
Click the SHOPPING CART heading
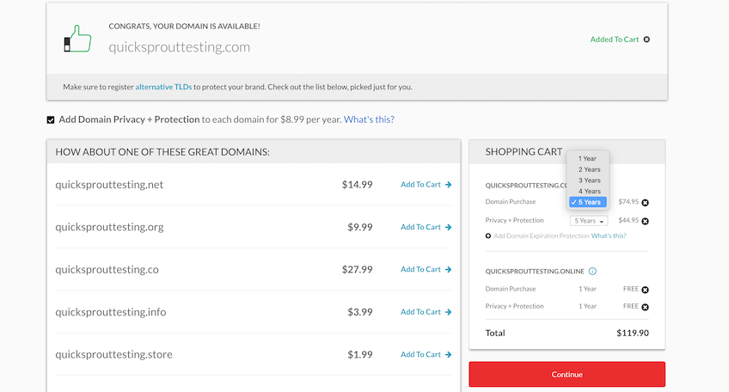click(524, 152)
